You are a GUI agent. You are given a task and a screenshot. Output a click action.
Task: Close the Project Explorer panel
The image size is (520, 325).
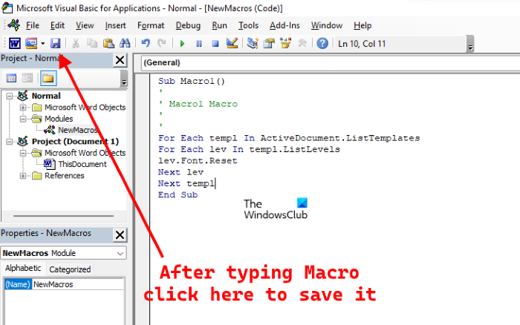(120, 60)
